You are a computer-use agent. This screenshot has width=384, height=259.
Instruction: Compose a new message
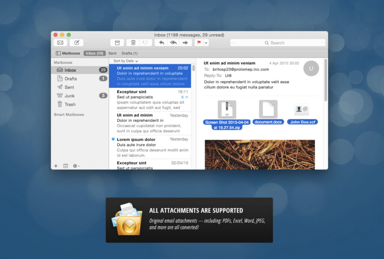coord(76,43)
